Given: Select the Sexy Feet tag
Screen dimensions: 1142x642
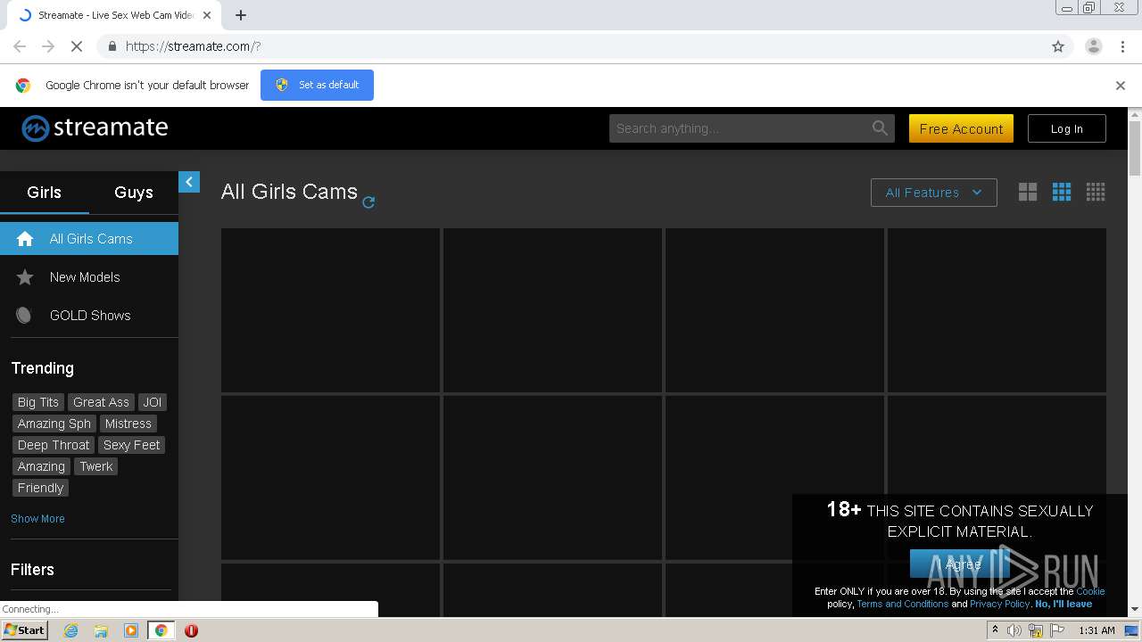Looking at the screenshot, I should coord(132,445).
